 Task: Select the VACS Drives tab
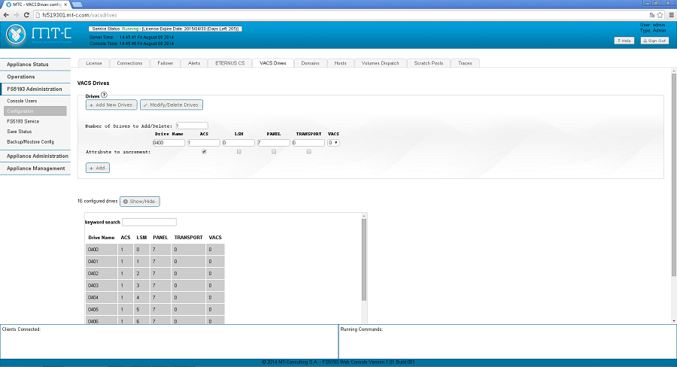[273, 63]
